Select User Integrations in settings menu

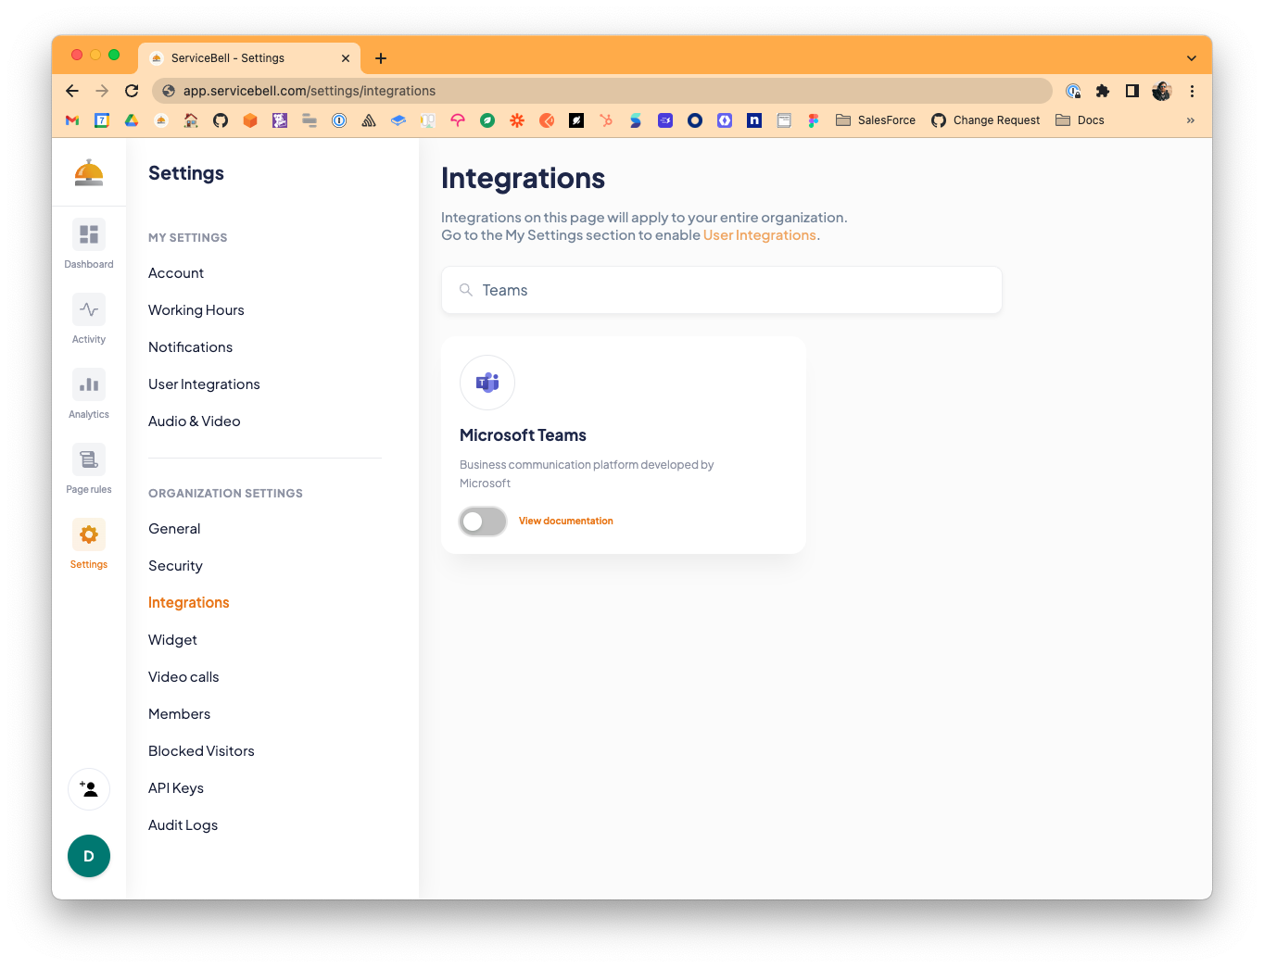pos(204,384)
